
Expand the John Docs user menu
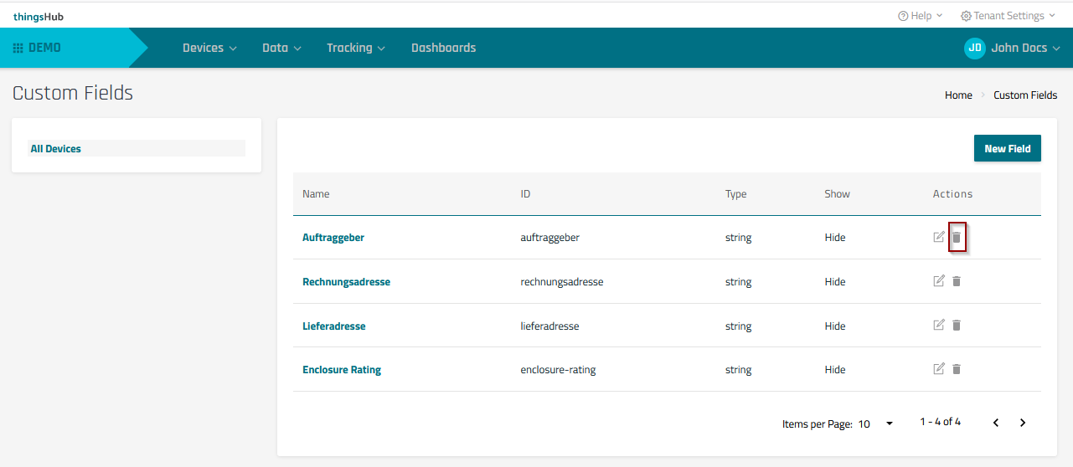pos(1013,48)
